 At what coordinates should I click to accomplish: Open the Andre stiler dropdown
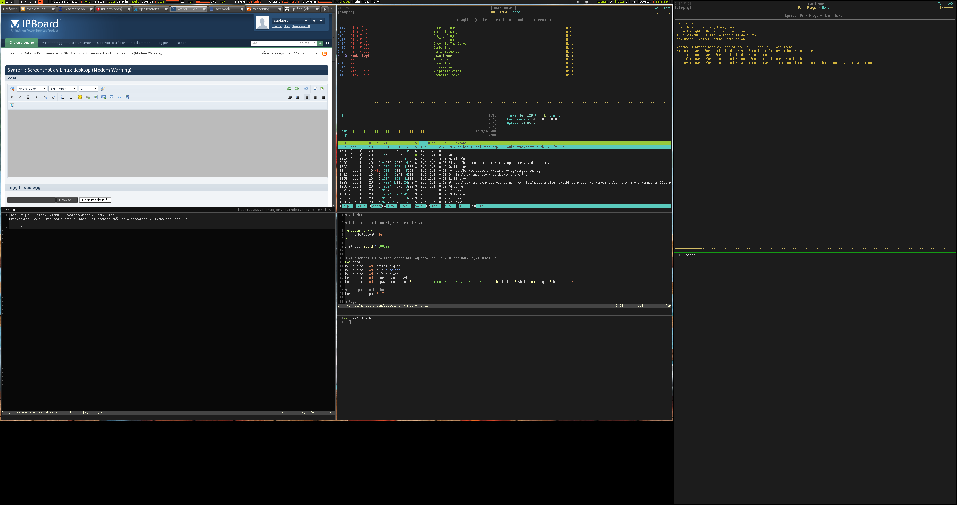tap(32, 89)
